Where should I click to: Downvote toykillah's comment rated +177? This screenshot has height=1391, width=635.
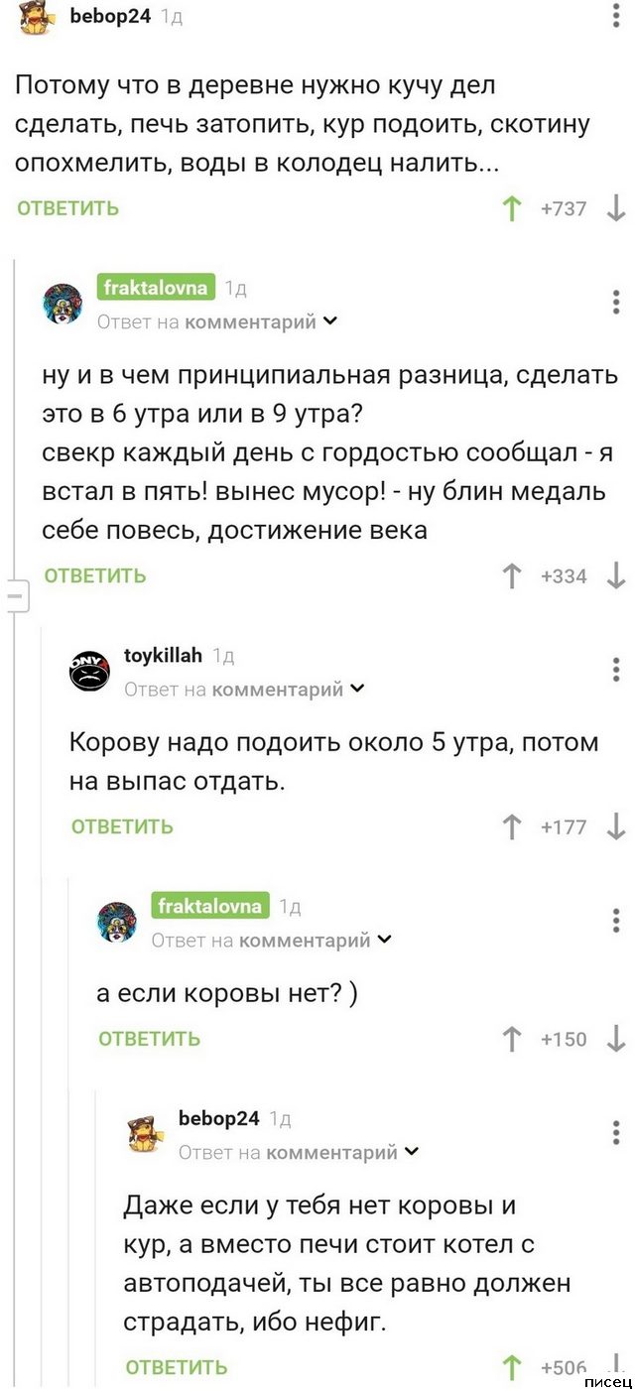coord(616,826)
